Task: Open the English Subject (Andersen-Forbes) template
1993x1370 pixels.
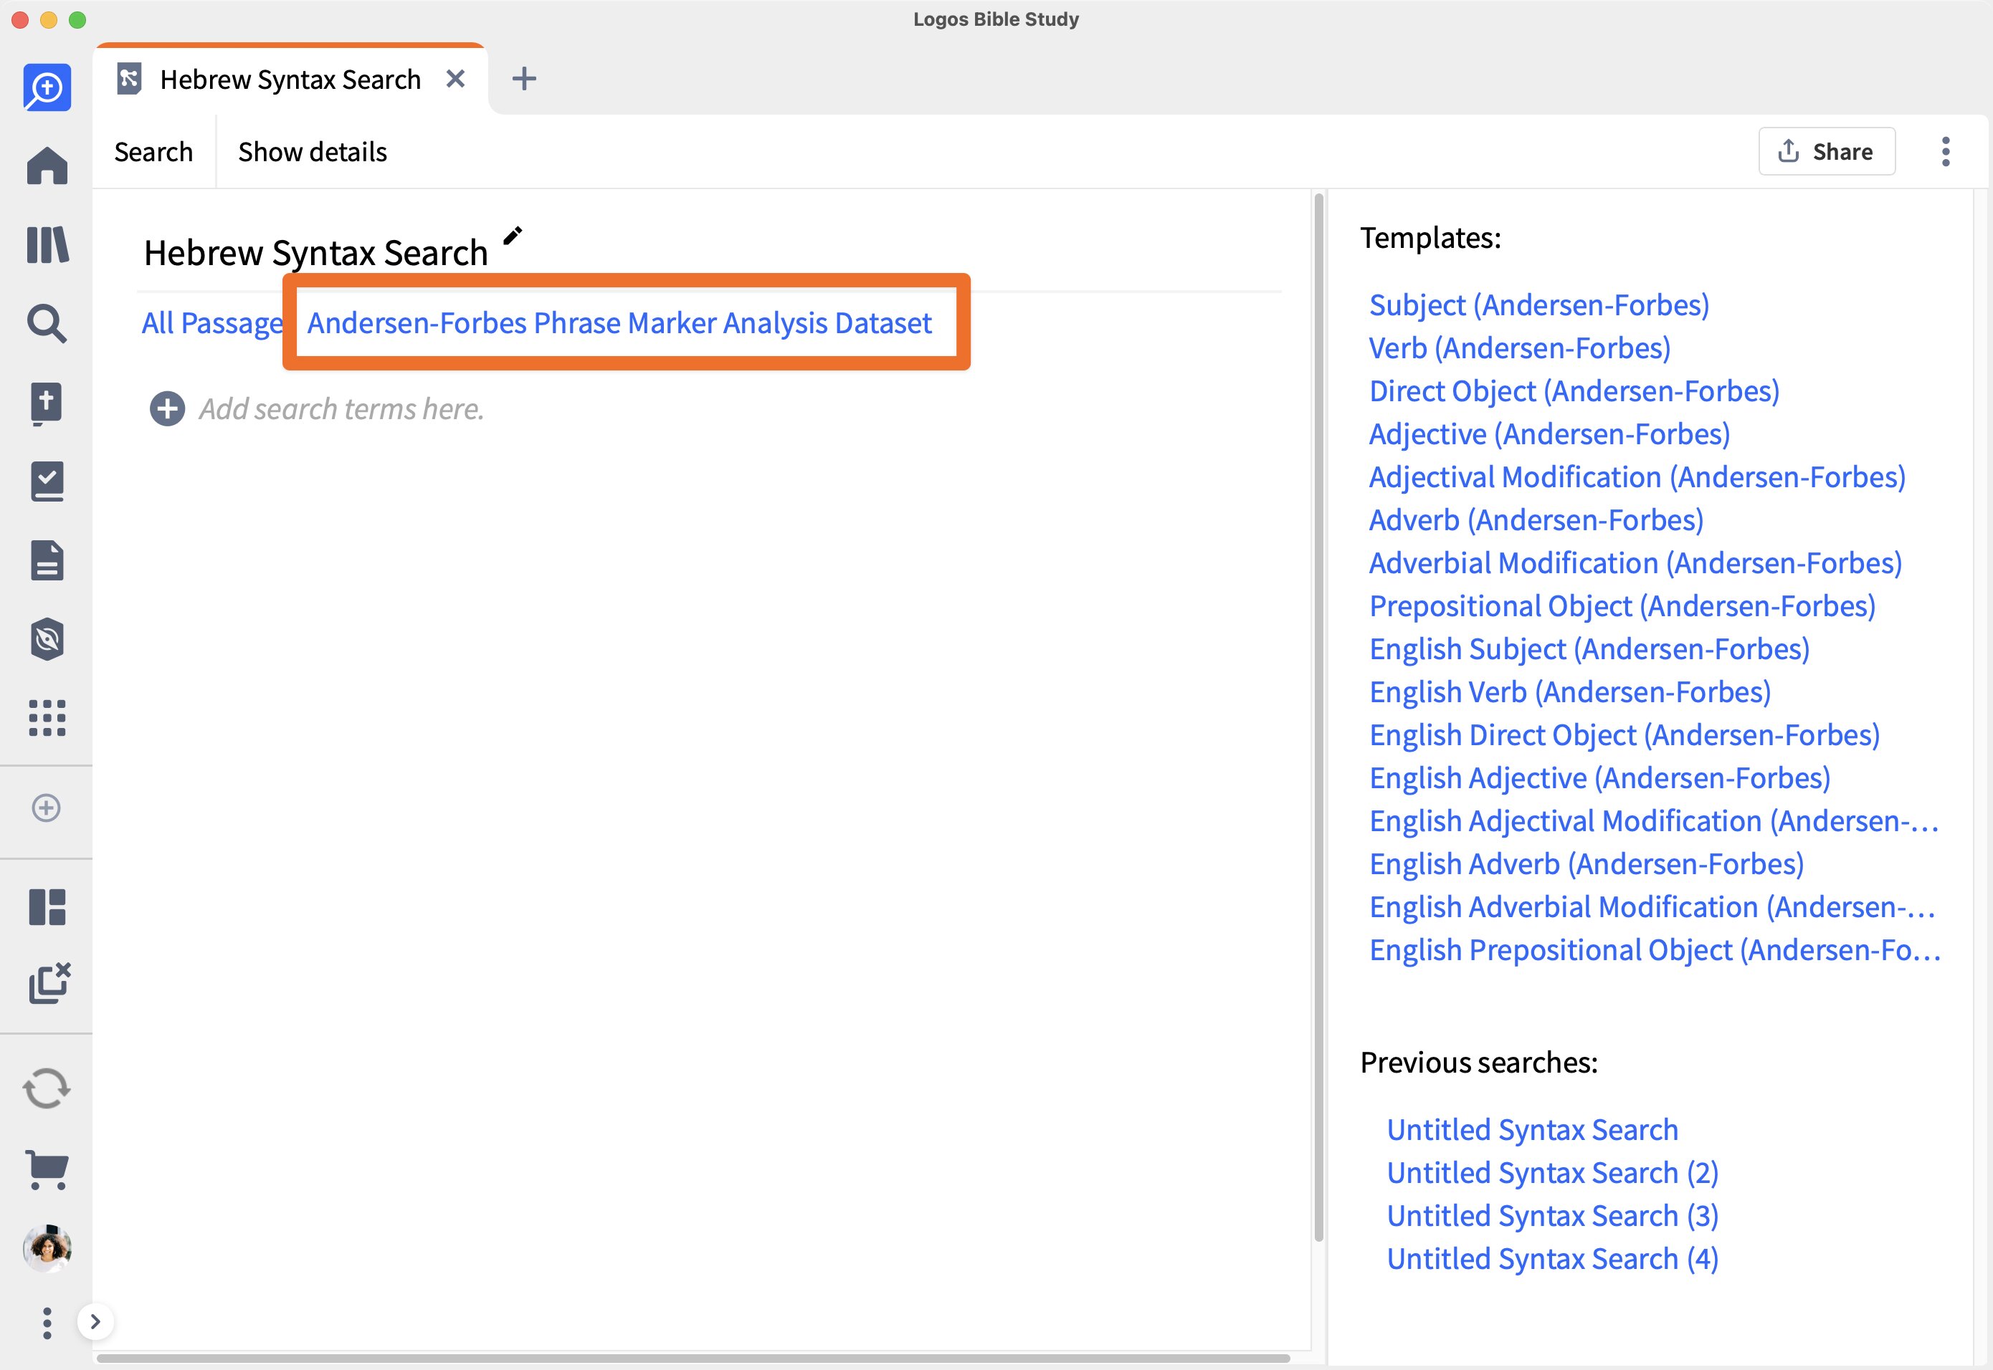Action: [x=1589, y=649]
